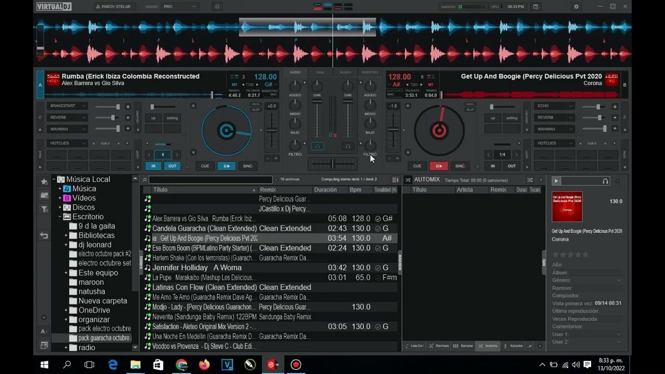665x374 pixels.
Task: Click play/pause on right deck
Action: (x=438, y=166)
